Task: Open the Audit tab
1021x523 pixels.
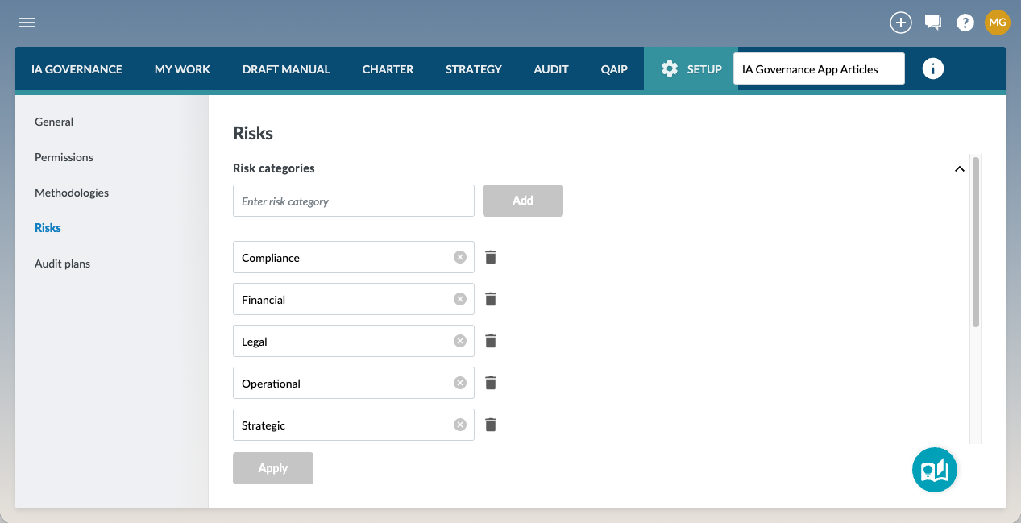Action: click(x=551, y=69)
